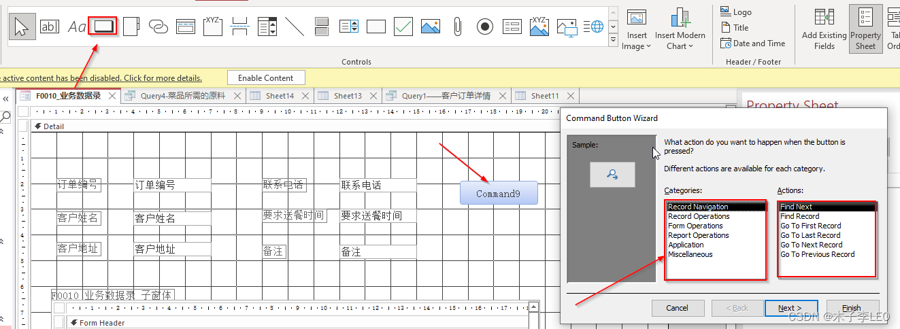
Task: Select Application category in wizard
Action: tap(716, 245)
